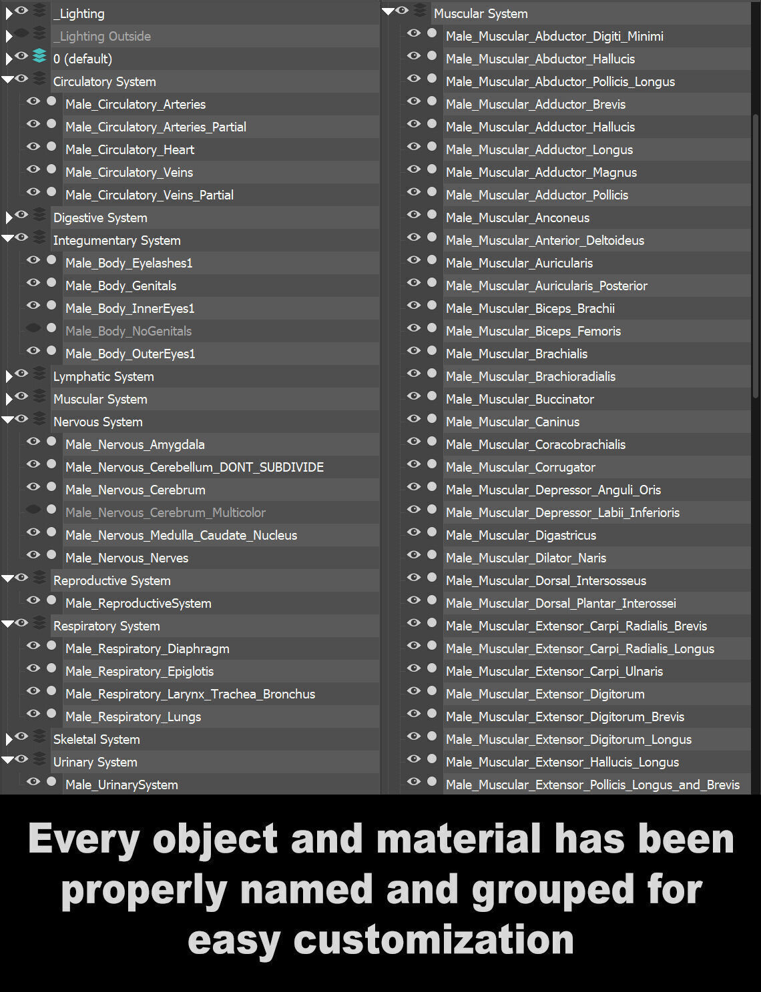Screen dimensions: 761x992
Task: Select Male_Nervous_Medulla_Caudate_Nucleus
Action: point(221,535)
